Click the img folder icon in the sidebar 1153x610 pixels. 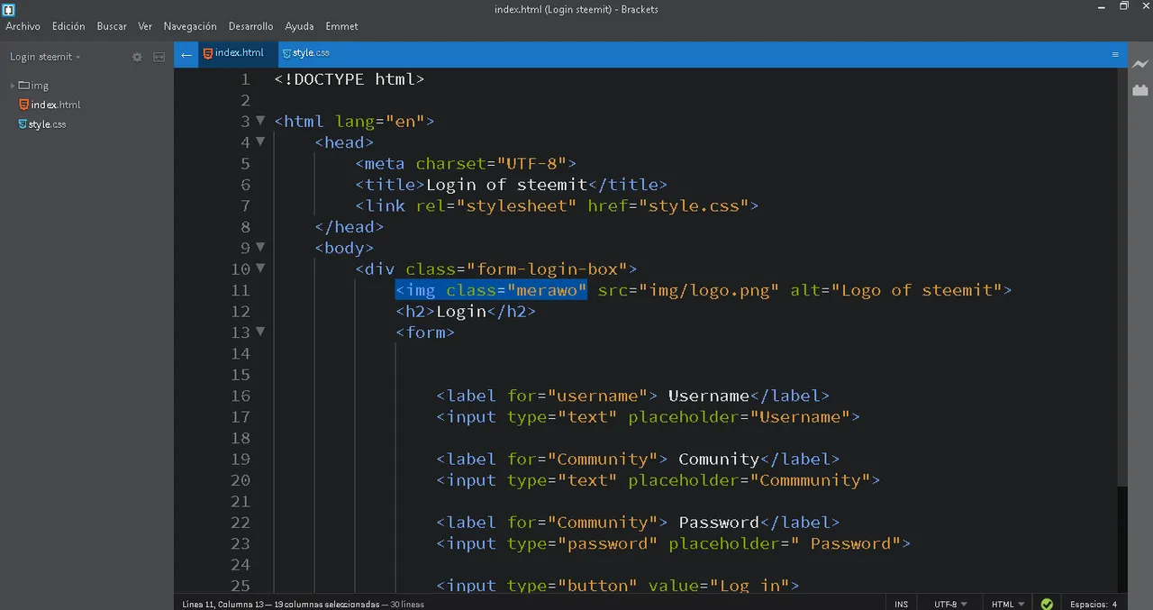click(x=24, y=86)
